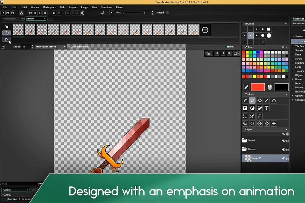This screenshot has width=305, height=203.
Task: Choose the Text tool in Toolbox
Action: coord(267,108)
